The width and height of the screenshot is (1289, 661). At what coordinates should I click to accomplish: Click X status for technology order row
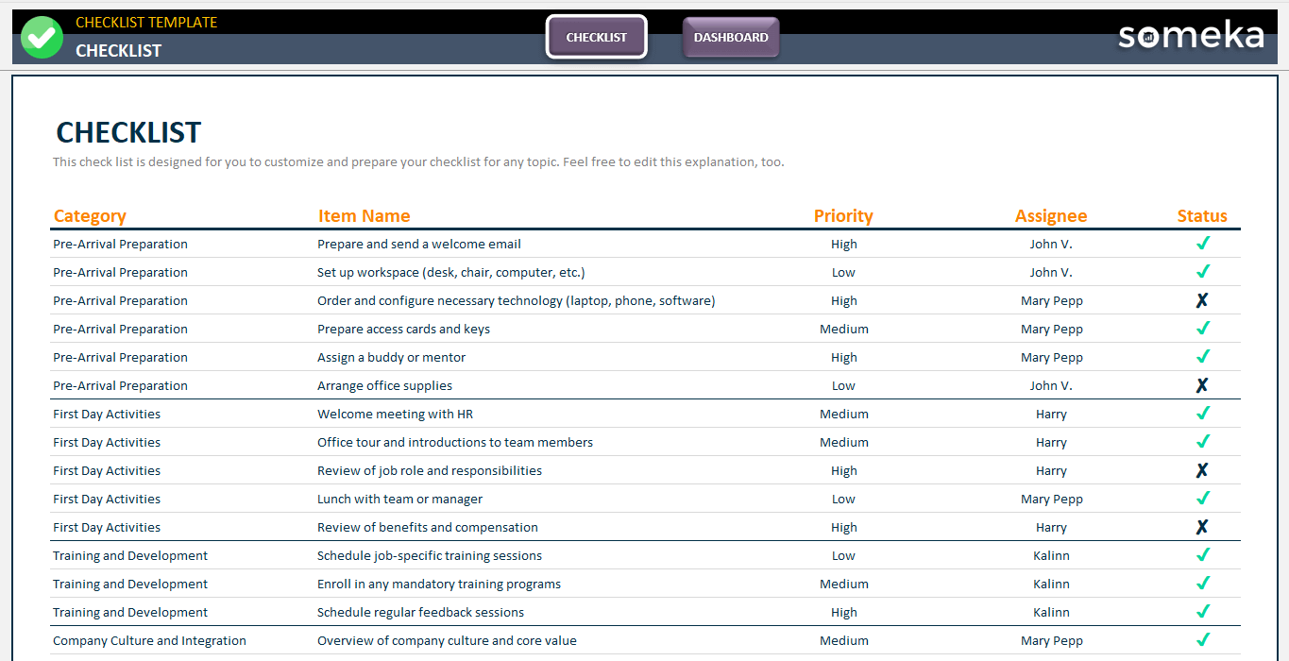click(x=1202, y=300)
